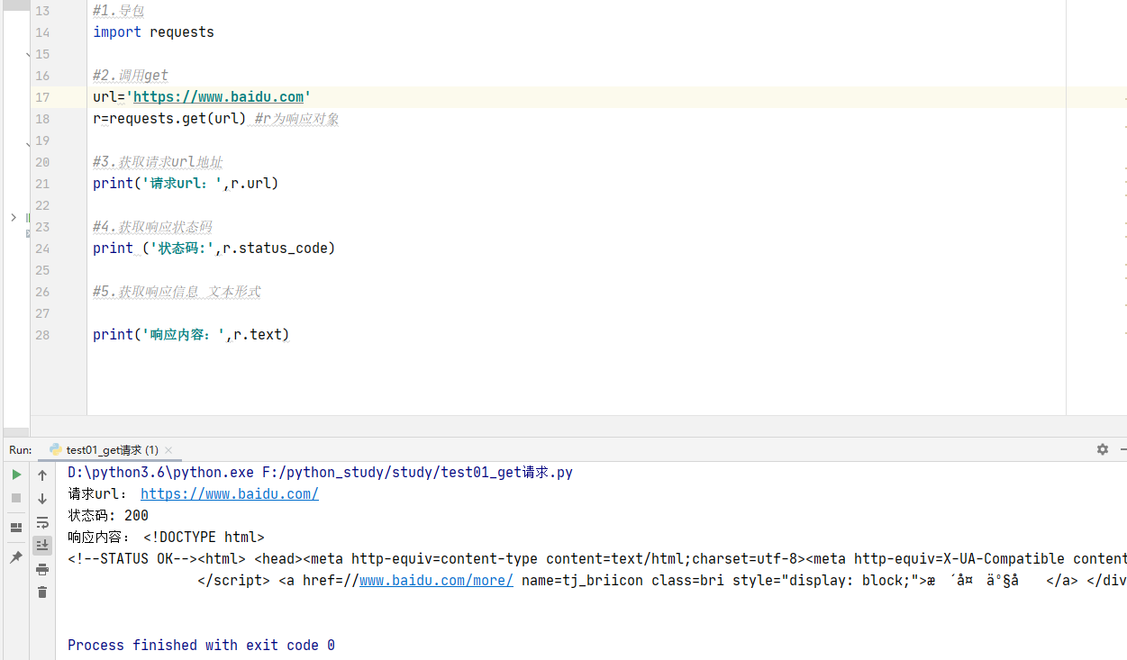Open the https://www.baidu.com/ link in console output
This screenshot has height=660, width=1127.
(x=230, y=493)
